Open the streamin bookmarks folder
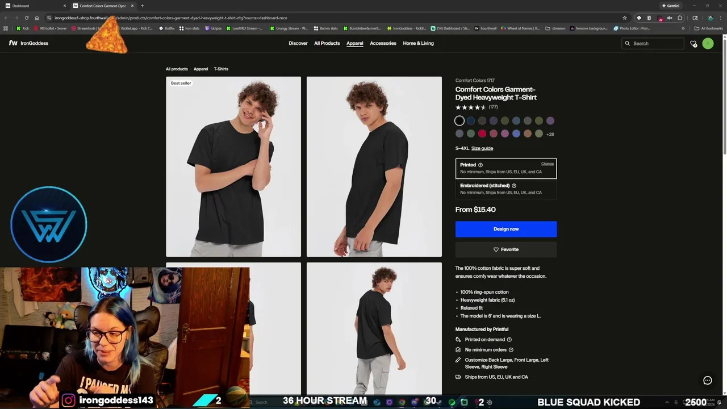Viewport: 727px width, 409px height. [555, 28]
